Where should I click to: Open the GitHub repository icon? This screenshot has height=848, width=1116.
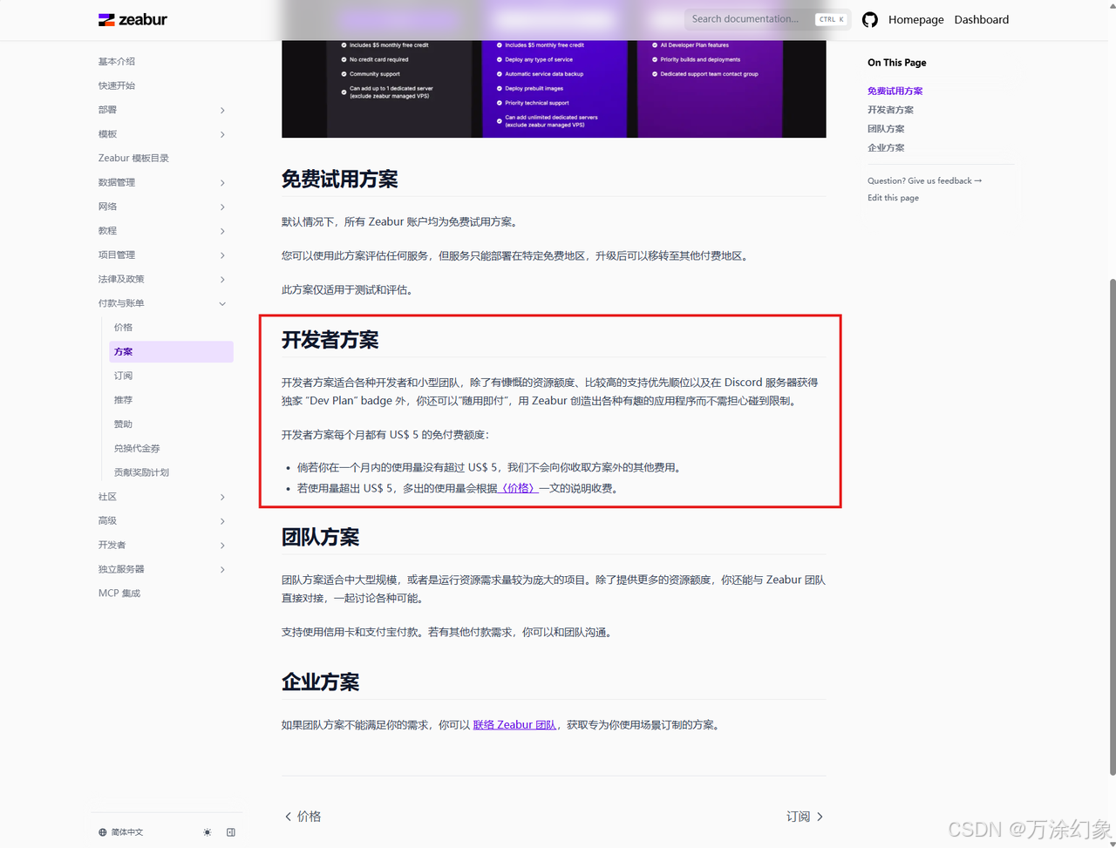point(870,19)
